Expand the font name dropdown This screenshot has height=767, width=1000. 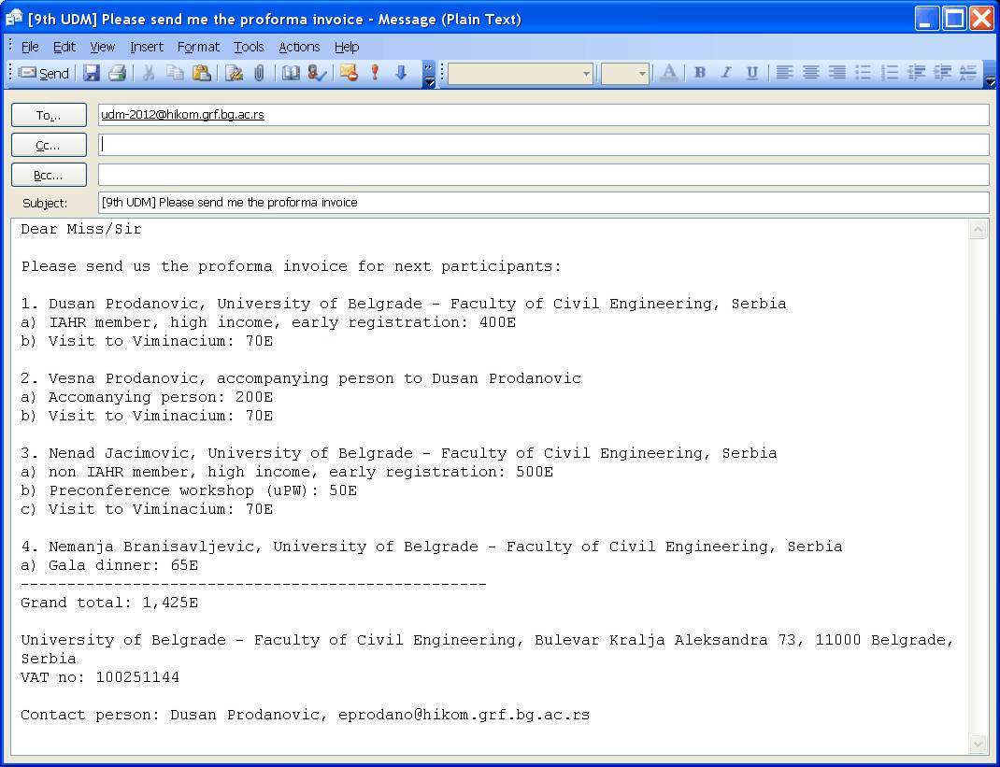pos(586,74)
